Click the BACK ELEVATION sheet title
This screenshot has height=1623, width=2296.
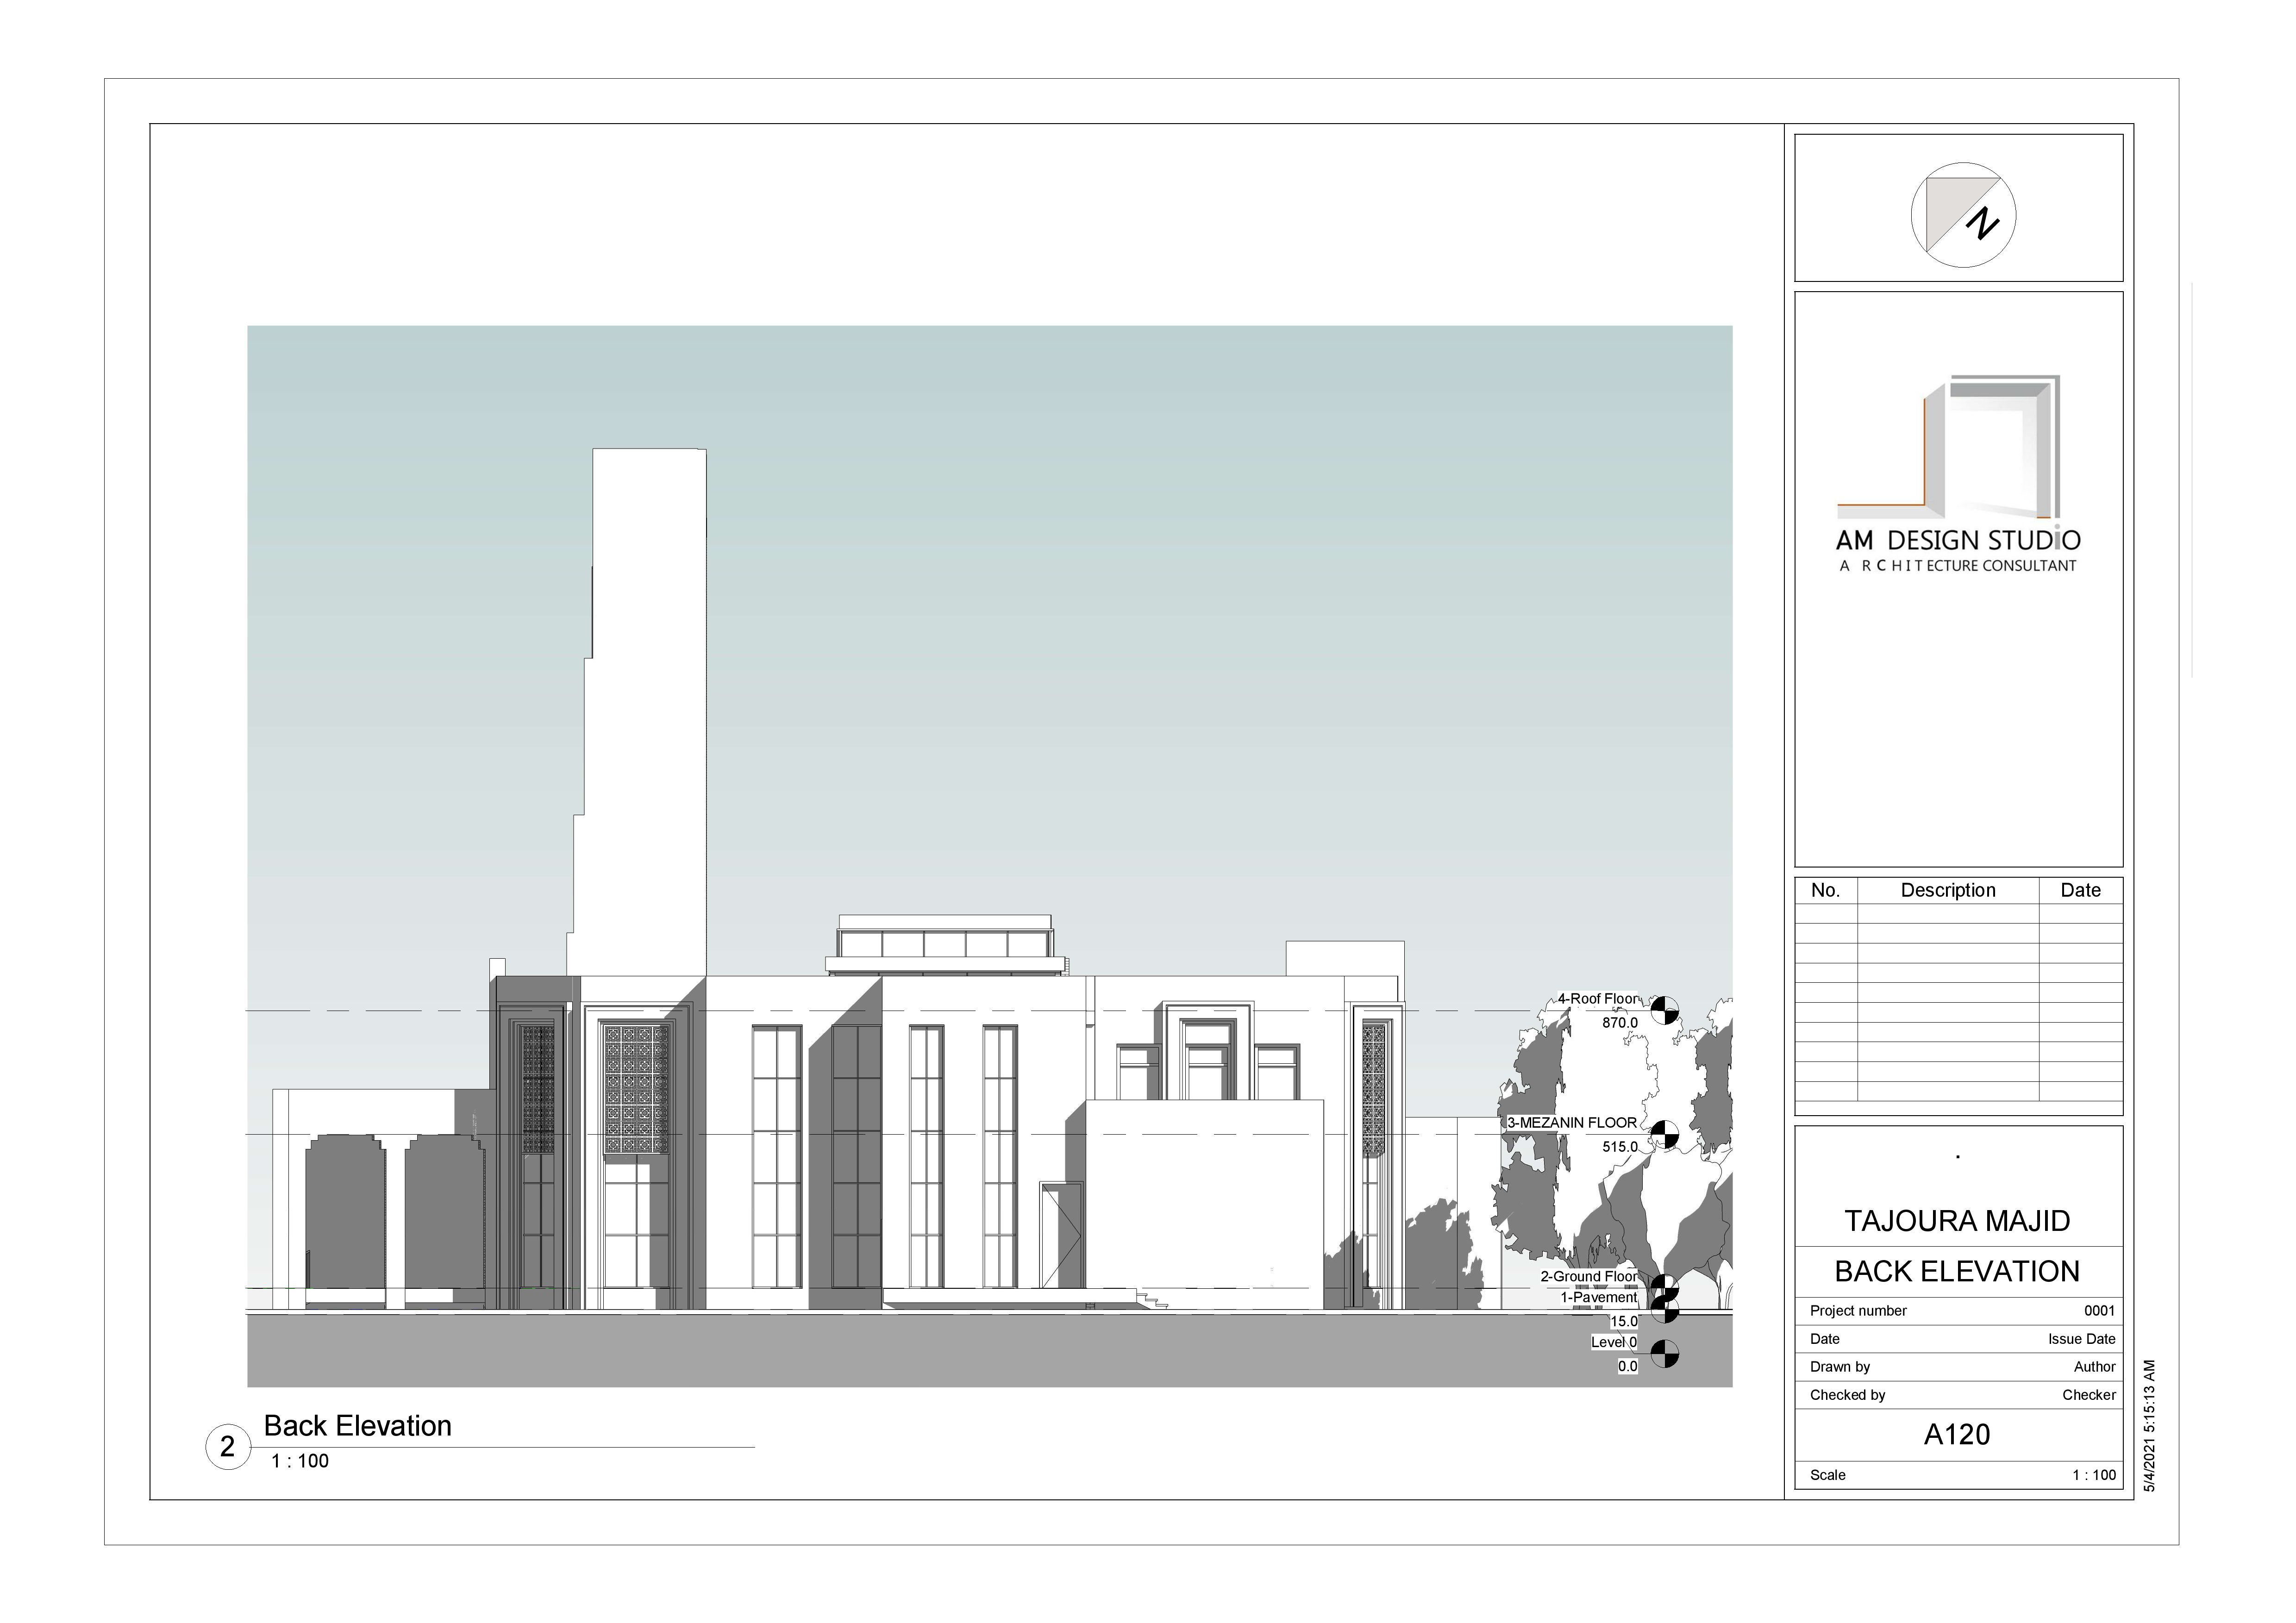coord(1956,1271)
